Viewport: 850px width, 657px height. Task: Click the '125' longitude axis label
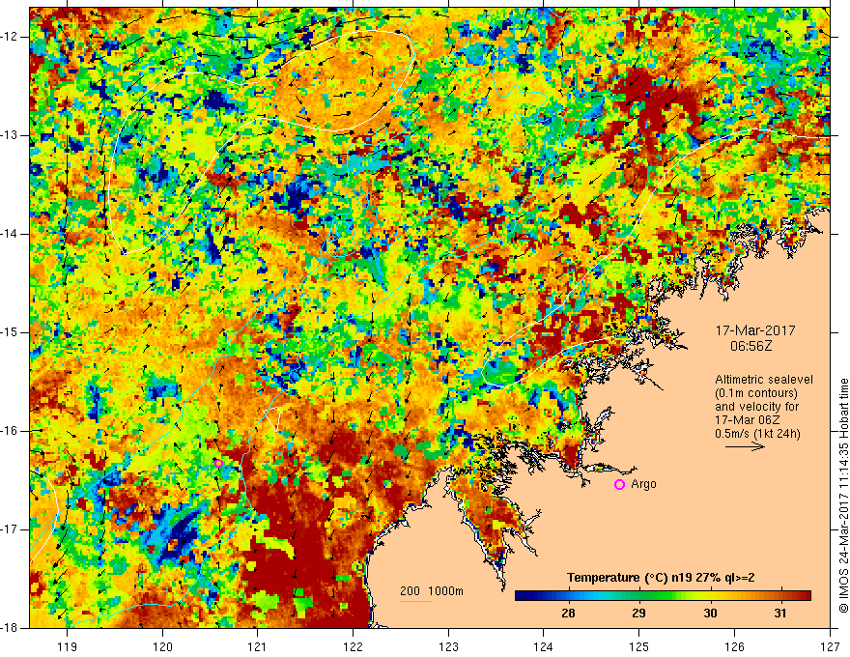click(x=639, y=646)
